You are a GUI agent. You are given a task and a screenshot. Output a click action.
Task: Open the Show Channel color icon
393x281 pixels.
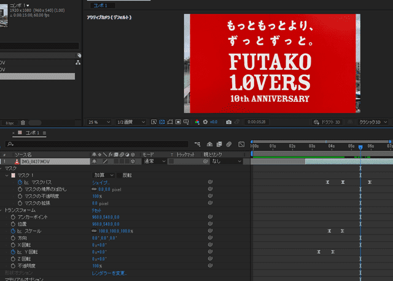pyautogui.click(x=197, y=122)
